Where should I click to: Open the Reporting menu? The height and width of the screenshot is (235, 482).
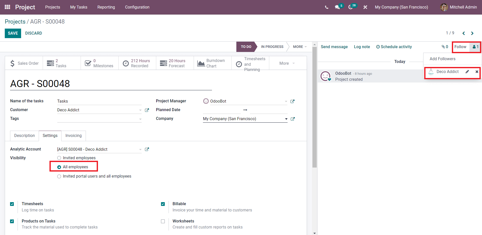pos(106,7)
